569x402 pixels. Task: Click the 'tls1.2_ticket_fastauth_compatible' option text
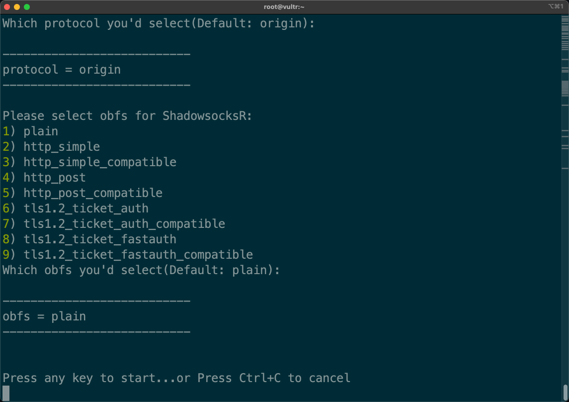pos(138,255)
